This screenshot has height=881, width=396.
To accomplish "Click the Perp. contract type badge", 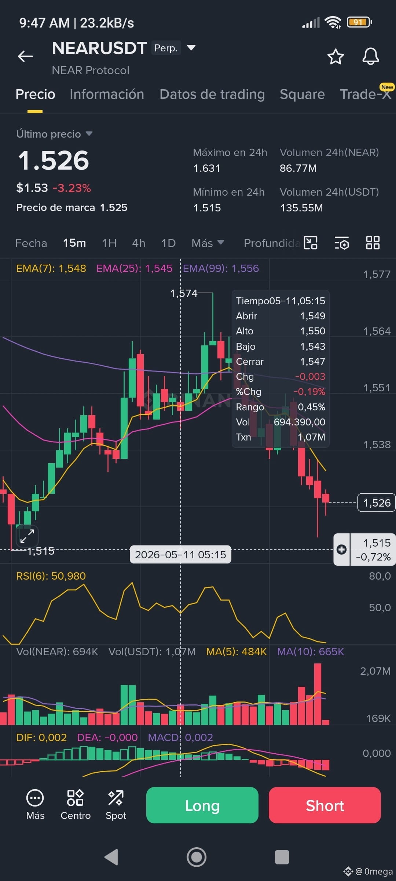I will pos(166,48).
